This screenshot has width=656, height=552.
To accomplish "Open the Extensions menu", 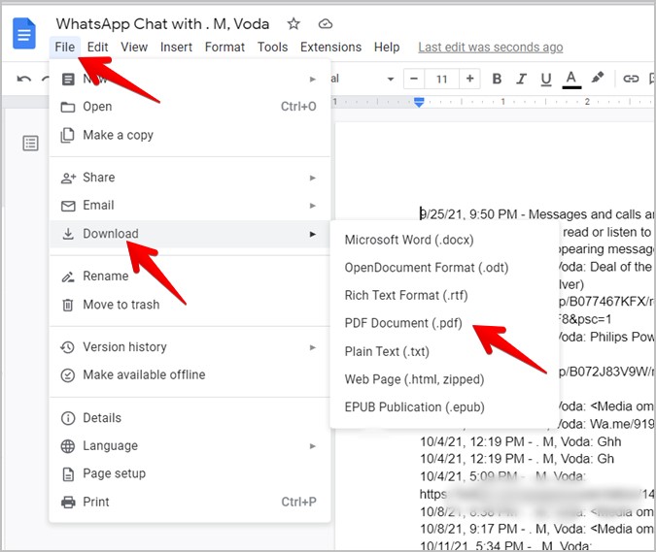I will coord(330,47).
